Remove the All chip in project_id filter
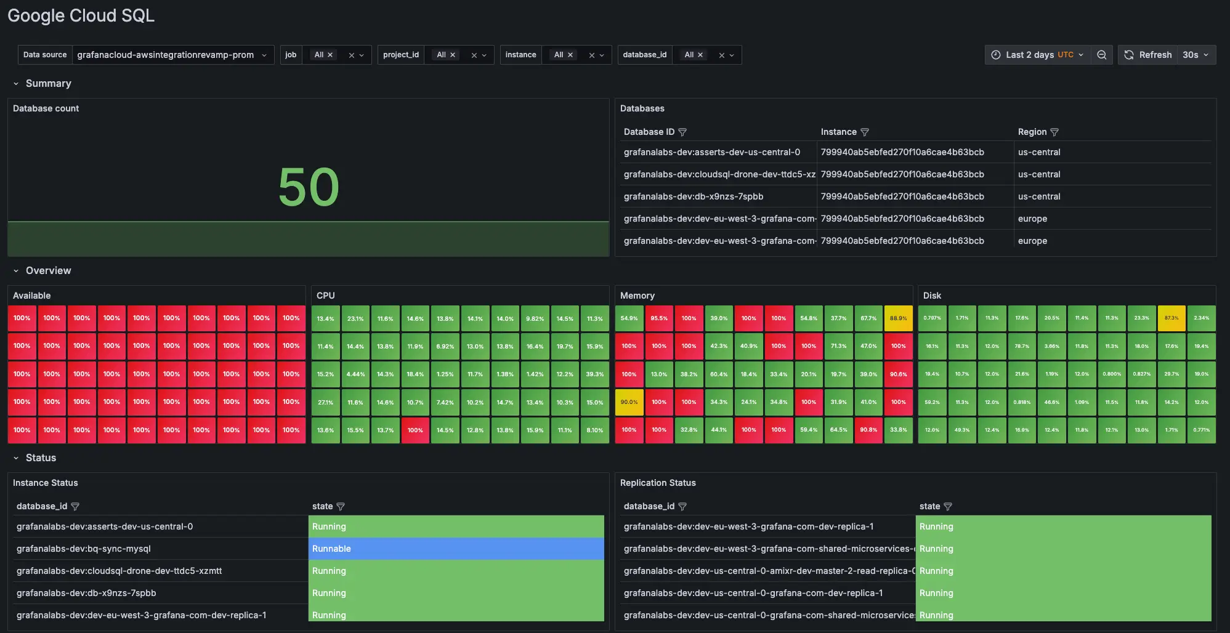 coord(453,55)
